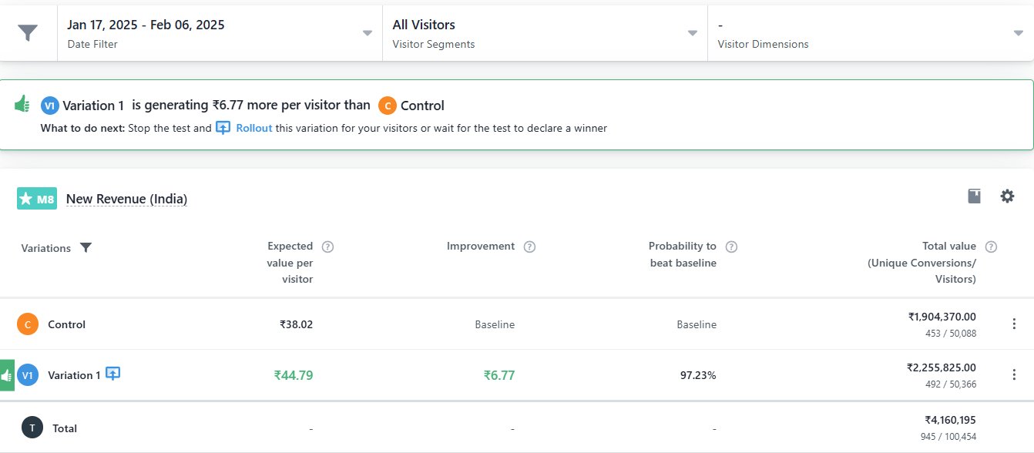The image size is (1034, 453).
Task: Click the Rollout link in banner
Action: coord(254,128)
